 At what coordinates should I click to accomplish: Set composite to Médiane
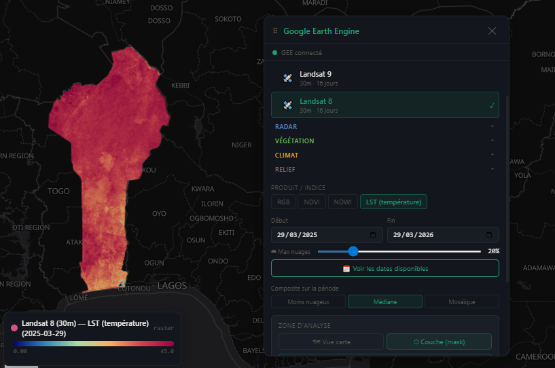385,302
